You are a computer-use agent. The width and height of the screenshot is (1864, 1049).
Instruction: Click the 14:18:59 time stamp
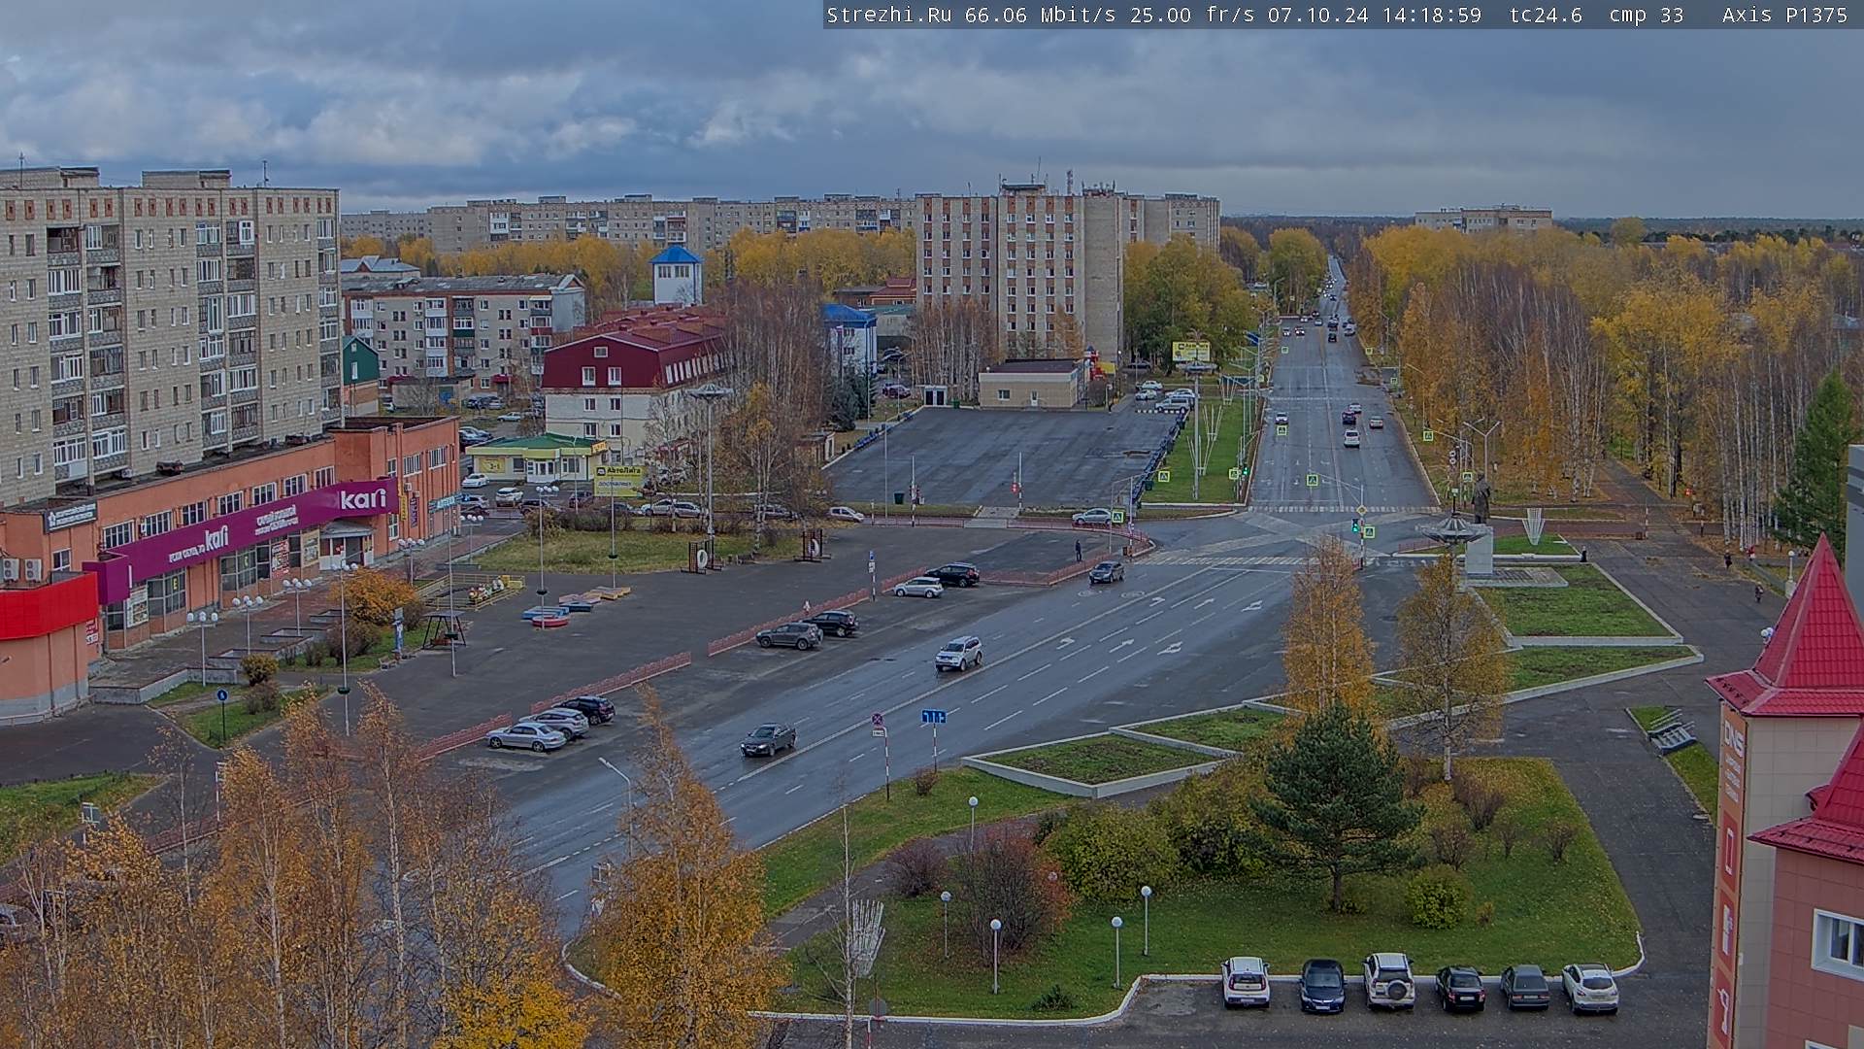point(1432,16)
